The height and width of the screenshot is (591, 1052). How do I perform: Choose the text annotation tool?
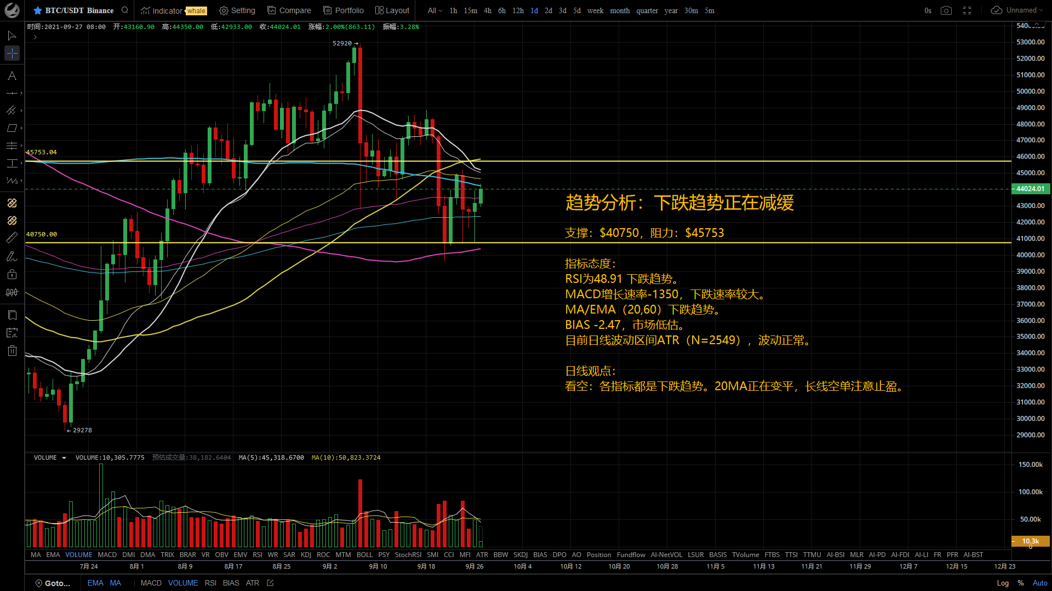[x=12, y=76]
